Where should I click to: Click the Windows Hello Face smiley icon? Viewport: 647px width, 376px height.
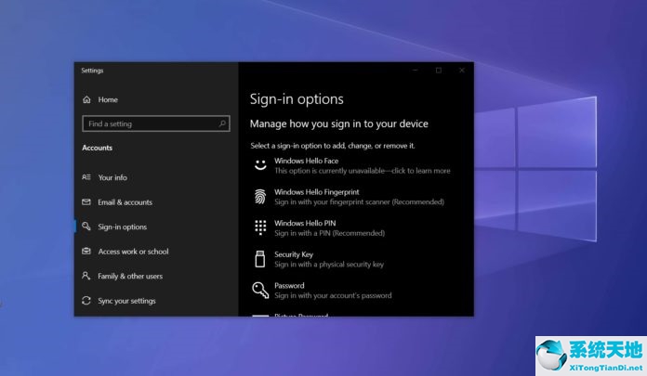click(x=260, y=165)
